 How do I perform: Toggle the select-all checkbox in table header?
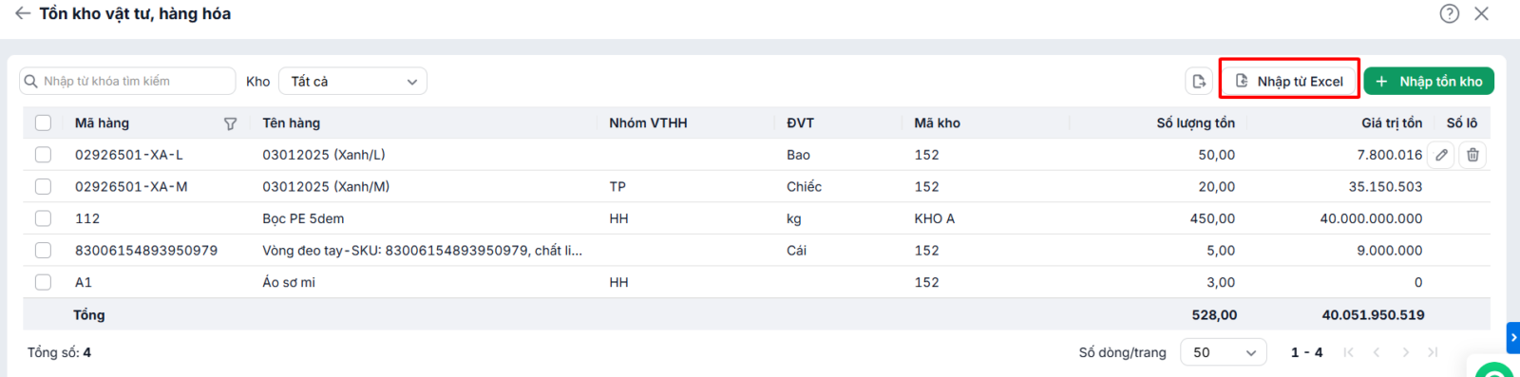[43, 123]
